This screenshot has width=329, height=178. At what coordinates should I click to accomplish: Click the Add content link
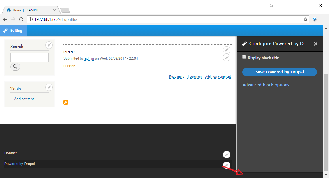click(x=24, y=99)
